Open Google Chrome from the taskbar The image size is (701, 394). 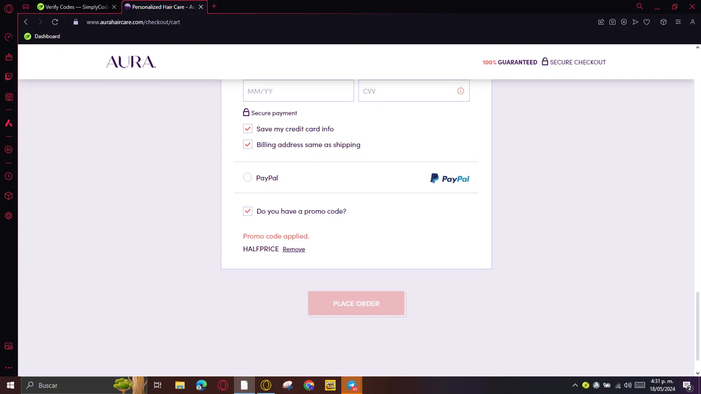pyautogui.click(x=309, y=385)
